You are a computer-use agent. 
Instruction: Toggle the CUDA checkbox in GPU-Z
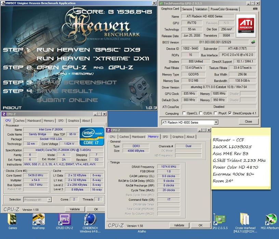click(201, 113)
